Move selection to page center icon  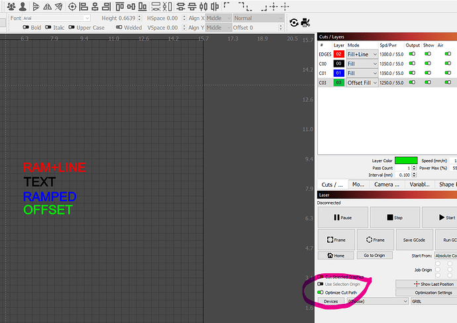click(x=274, y=7)
